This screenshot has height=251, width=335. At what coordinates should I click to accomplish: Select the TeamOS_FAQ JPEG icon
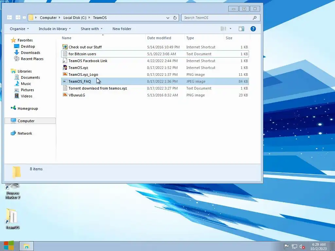coord(65,81)
